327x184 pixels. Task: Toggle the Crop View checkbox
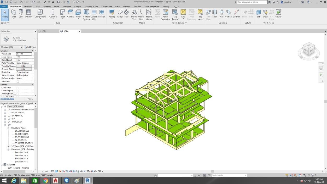(x=18, y=88)
